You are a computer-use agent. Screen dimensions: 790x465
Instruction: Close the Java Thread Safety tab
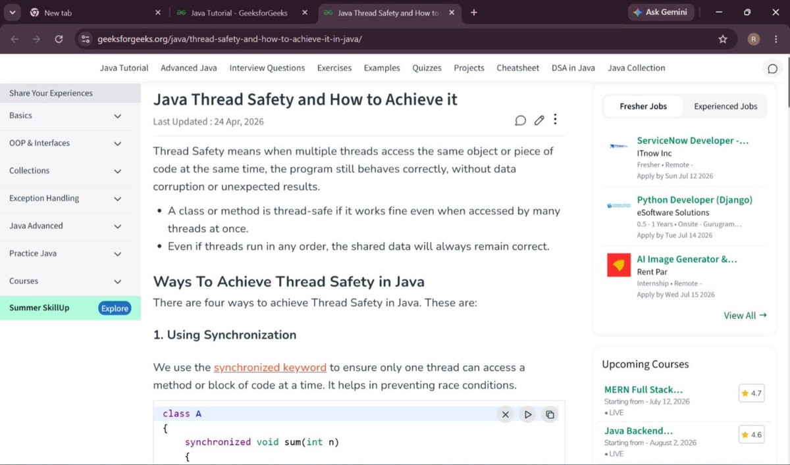[451, 12]
